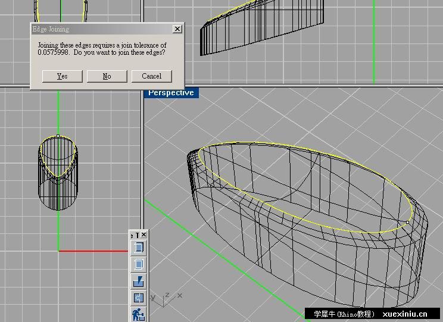
Task: Select the Split Edge tool icon
Action: tap(138, 282)
